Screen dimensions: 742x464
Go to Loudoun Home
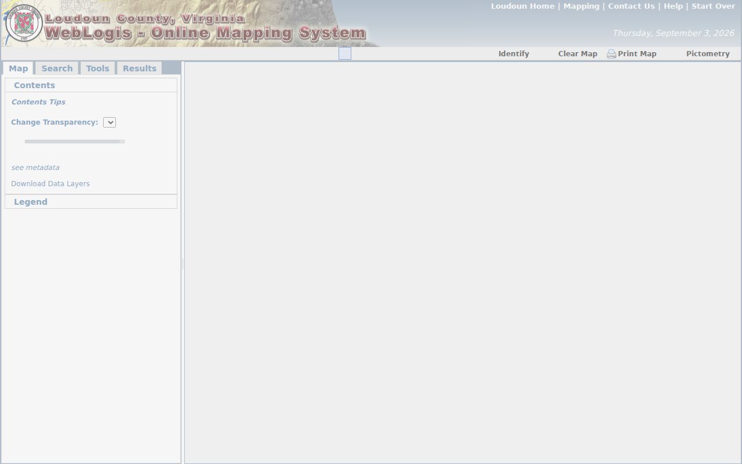522,6
